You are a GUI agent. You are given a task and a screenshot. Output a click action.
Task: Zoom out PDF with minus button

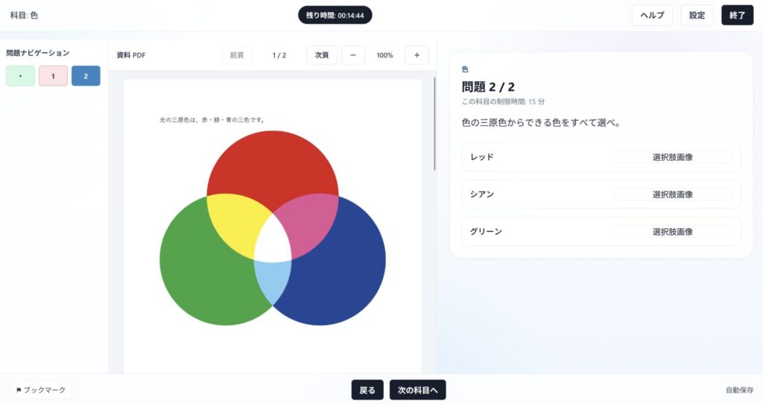[x=353, y=55]
